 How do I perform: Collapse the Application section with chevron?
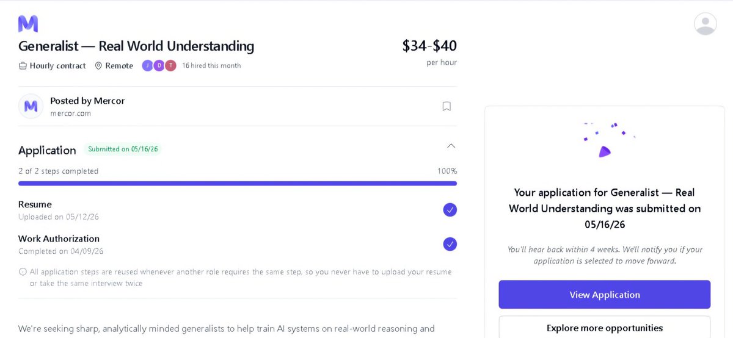point(451,146)
